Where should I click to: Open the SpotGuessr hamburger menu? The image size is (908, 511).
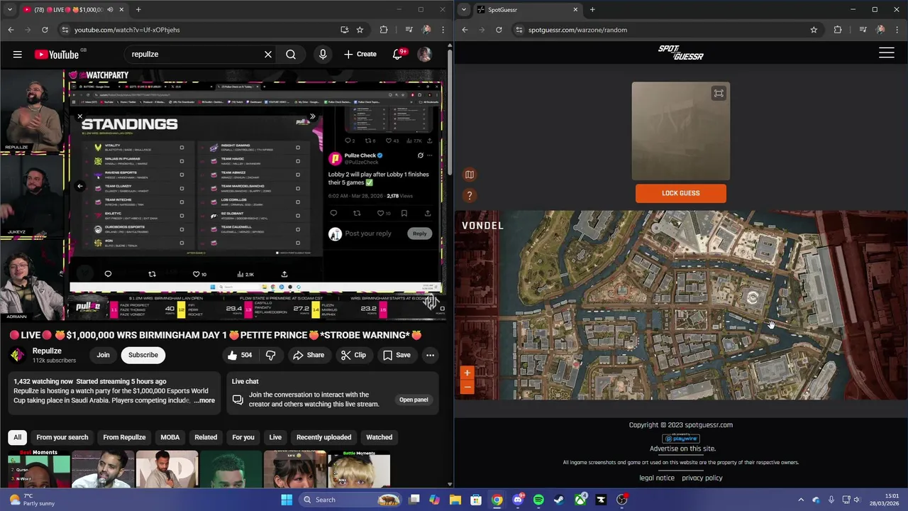pyautogui.click(x=887, y=53)
